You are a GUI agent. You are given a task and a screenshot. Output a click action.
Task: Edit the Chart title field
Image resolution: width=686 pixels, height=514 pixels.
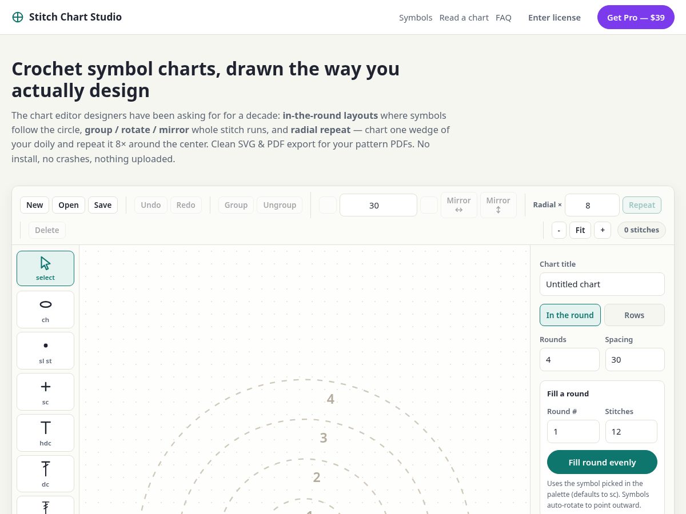click(602, 284)
